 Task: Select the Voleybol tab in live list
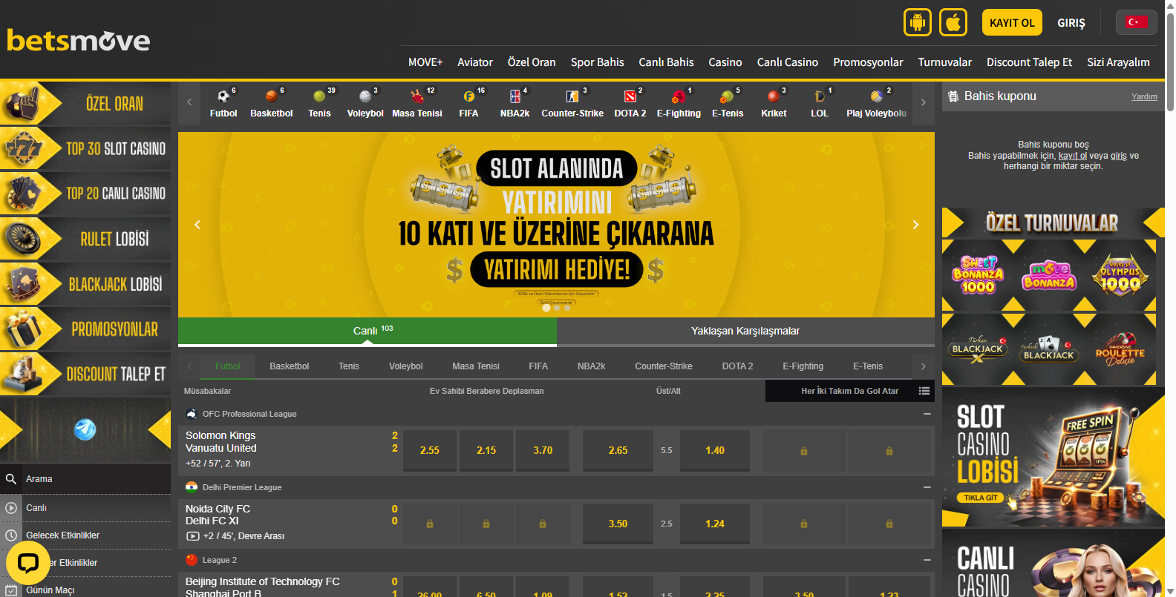point(406,366)
